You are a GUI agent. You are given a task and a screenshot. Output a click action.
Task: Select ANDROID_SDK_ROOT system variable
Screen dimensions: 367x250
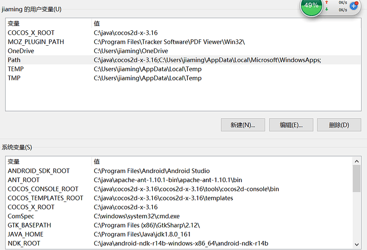pos(180,171)
